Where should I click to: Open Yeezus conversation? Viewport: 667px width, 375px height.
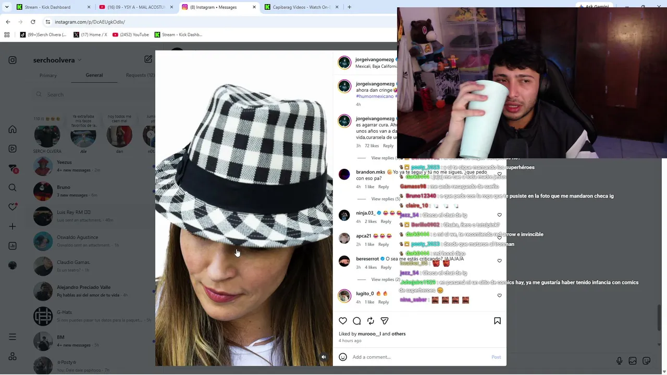coord(94,167)
